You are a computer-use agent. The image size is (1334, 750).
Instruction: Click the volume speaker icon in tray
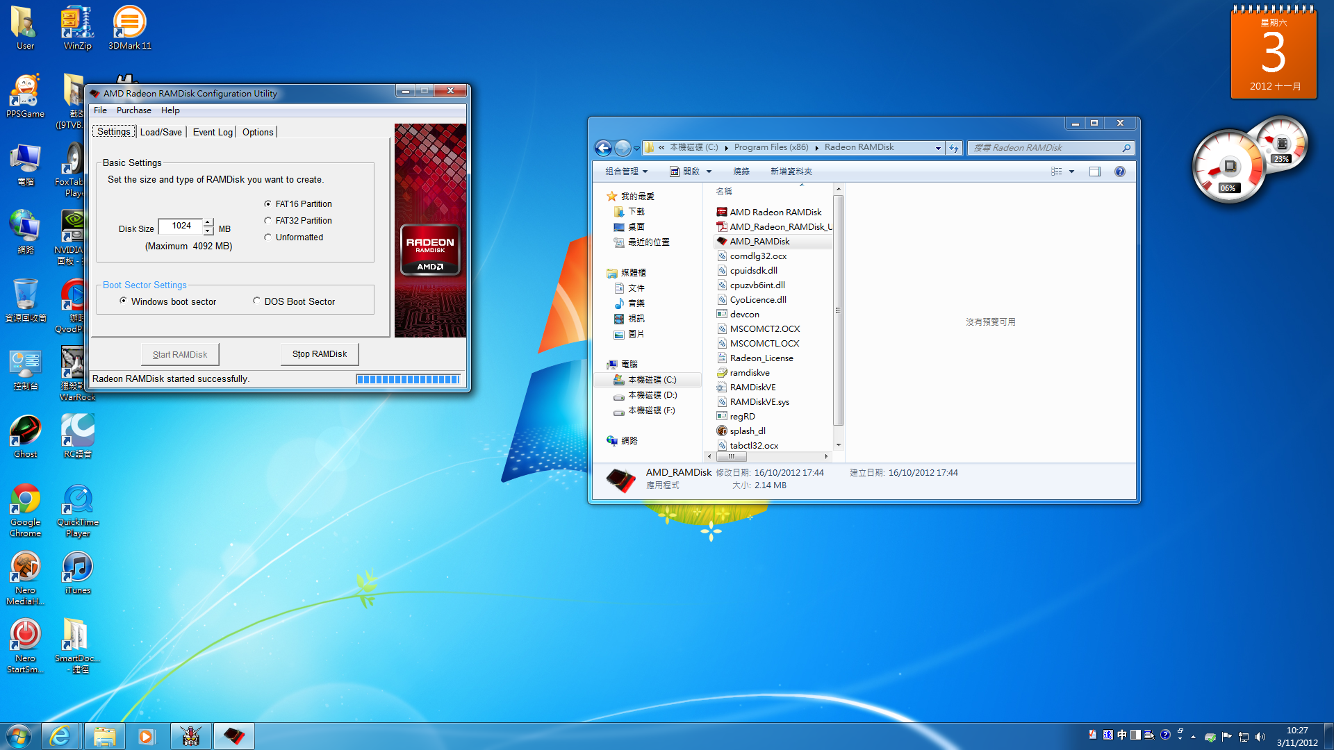coord(1260,737)
